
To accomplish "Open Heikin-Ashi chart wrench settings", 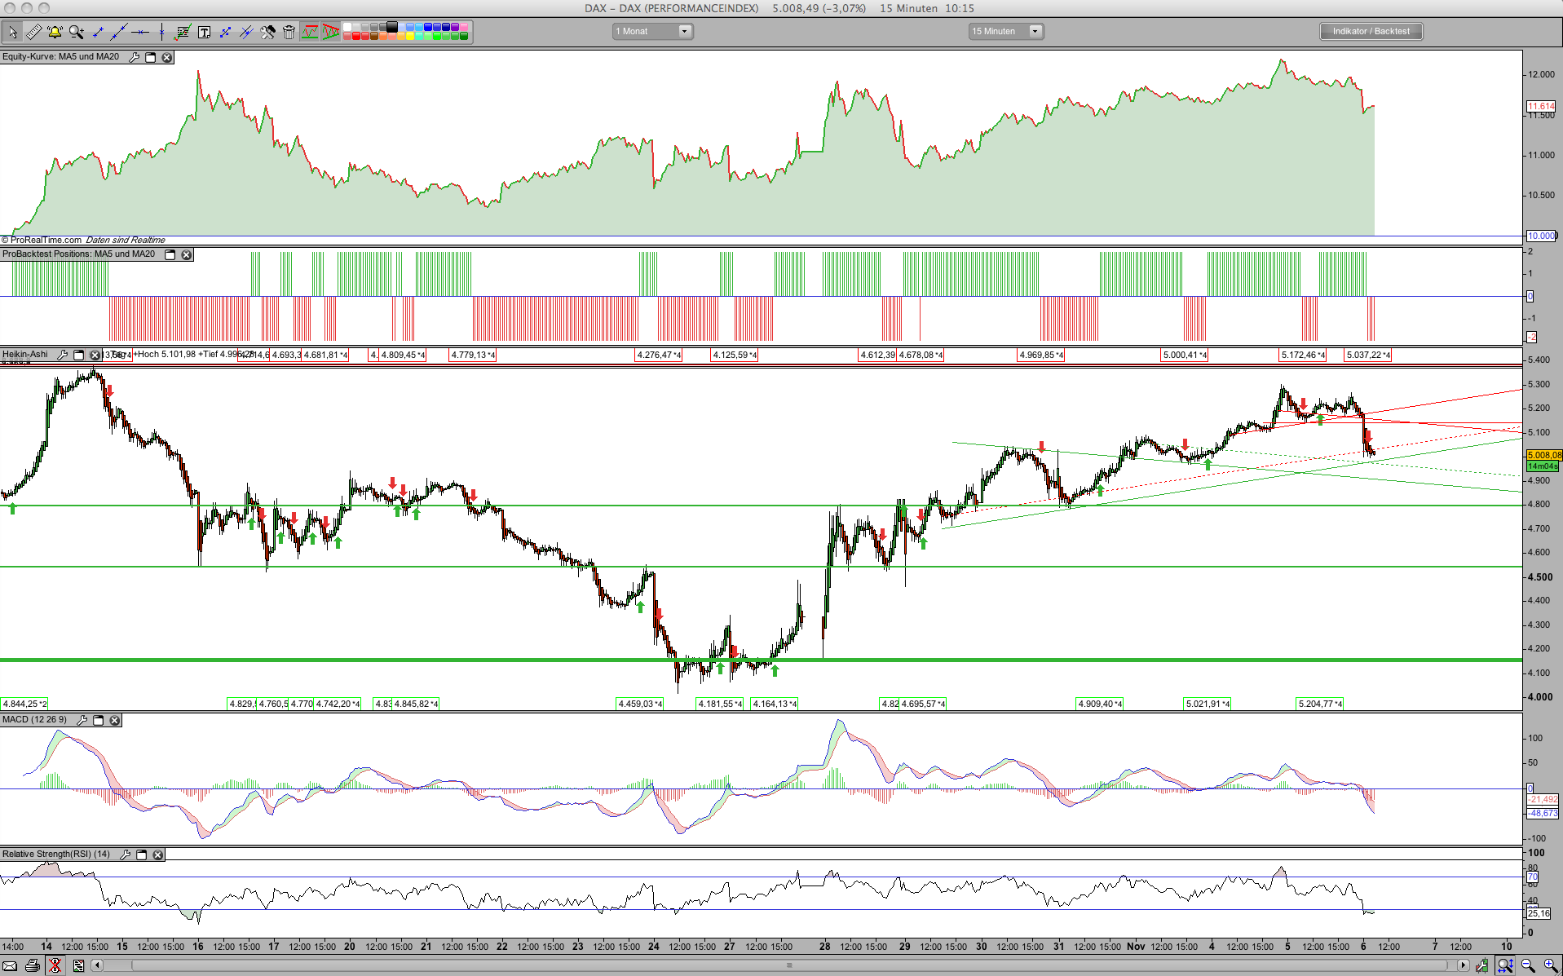I will pyautogui.click(x=62, y=355).
